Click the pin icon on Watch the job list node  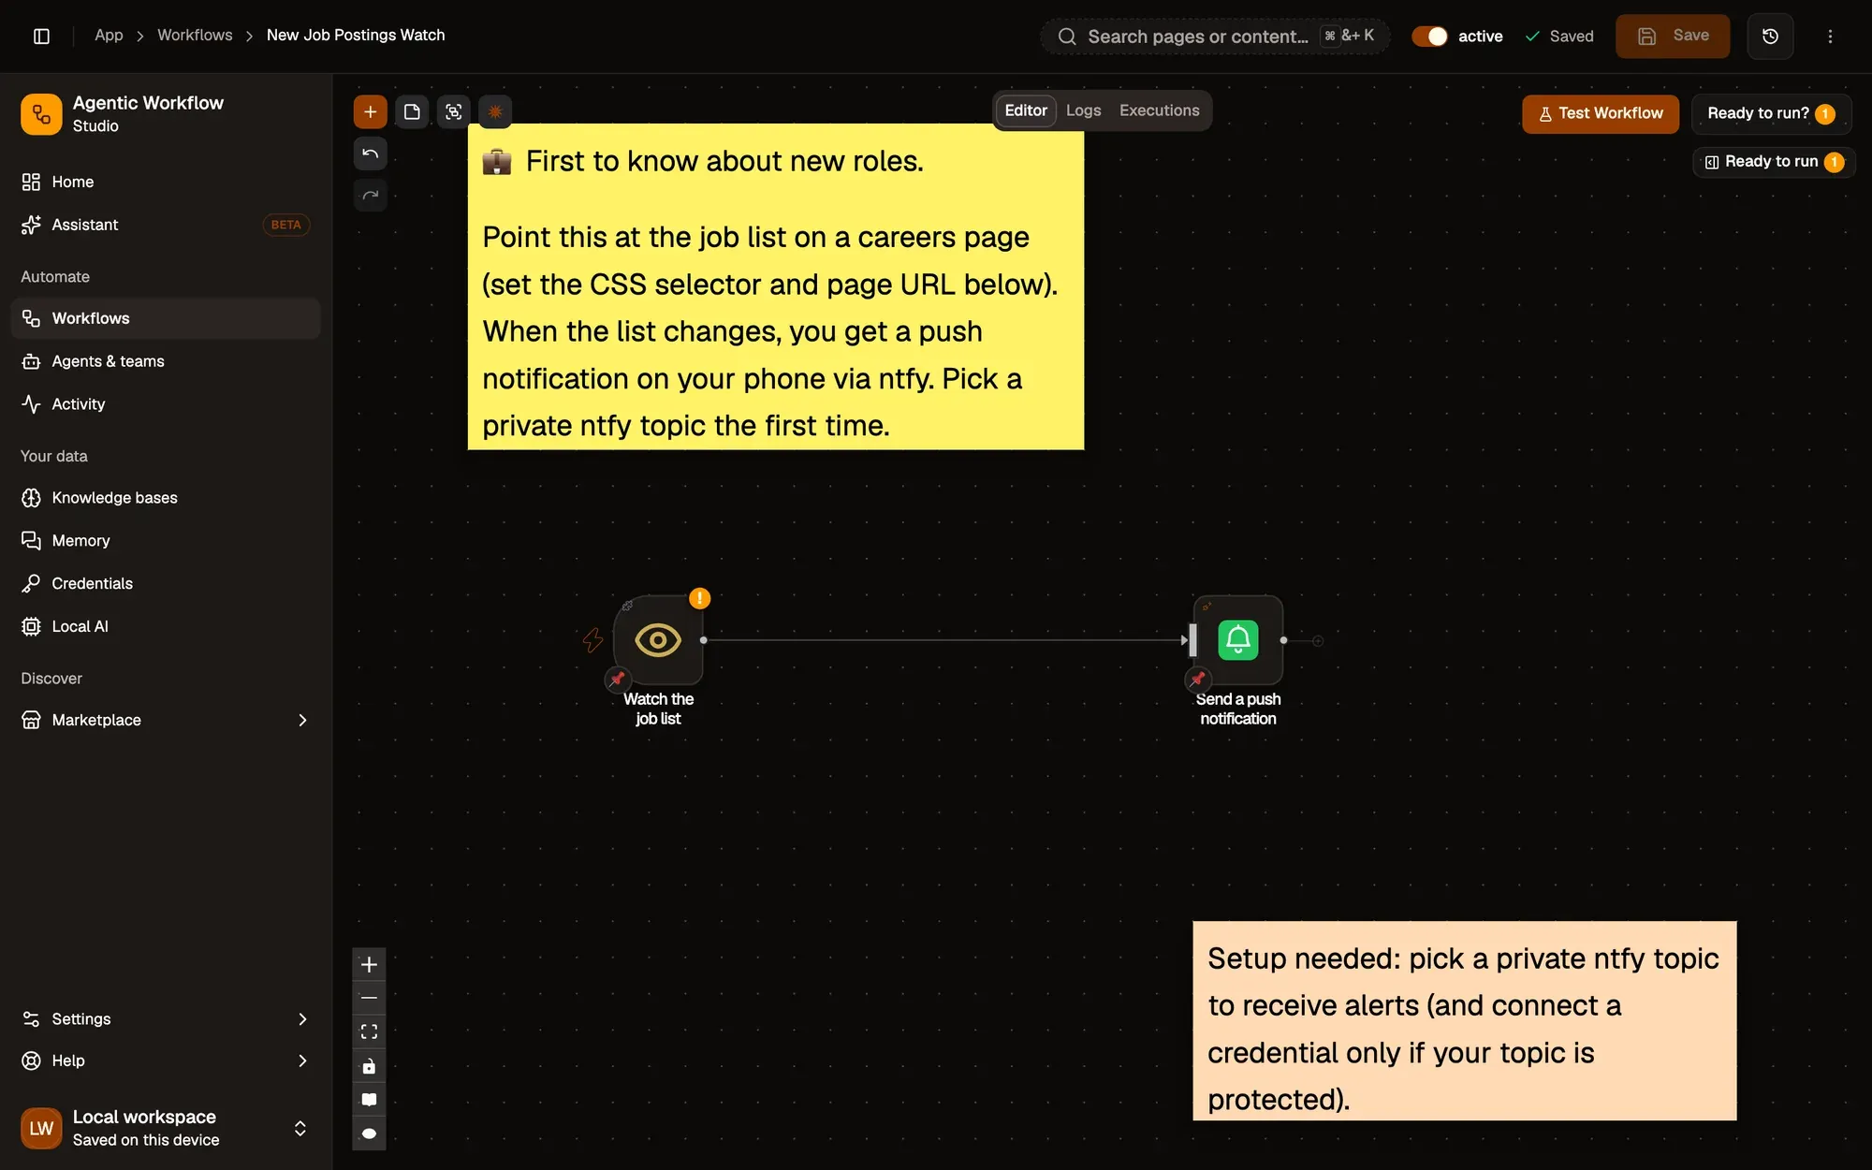coord(617,679)
